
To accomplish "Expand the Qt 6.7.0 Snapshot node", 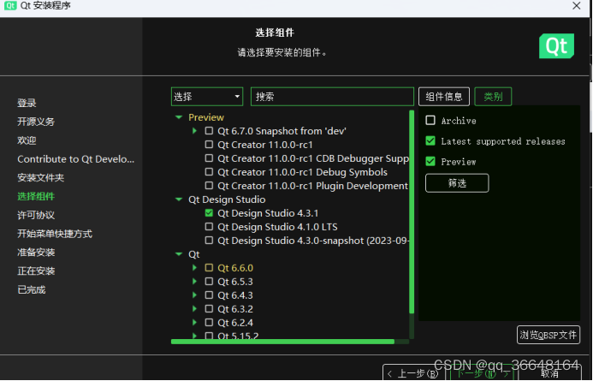I will pos(194,131).
